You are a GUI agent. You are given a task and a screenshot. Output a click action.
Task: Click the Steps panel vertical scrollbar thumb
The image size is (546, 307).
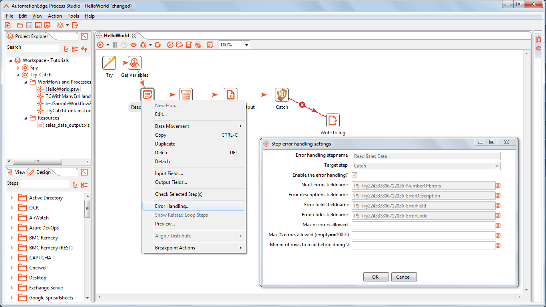click(x=88, y=208)
